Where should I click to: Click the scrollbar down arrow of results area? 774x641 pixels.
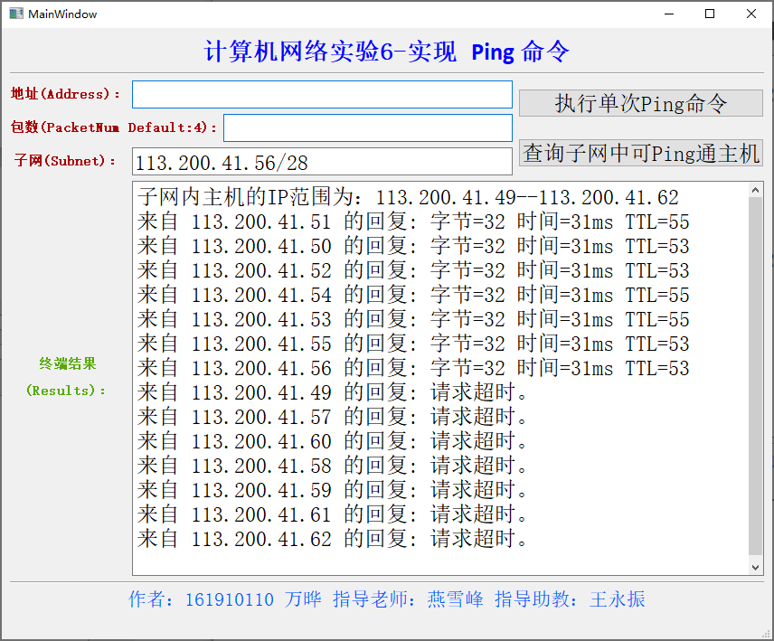[755, 566]
